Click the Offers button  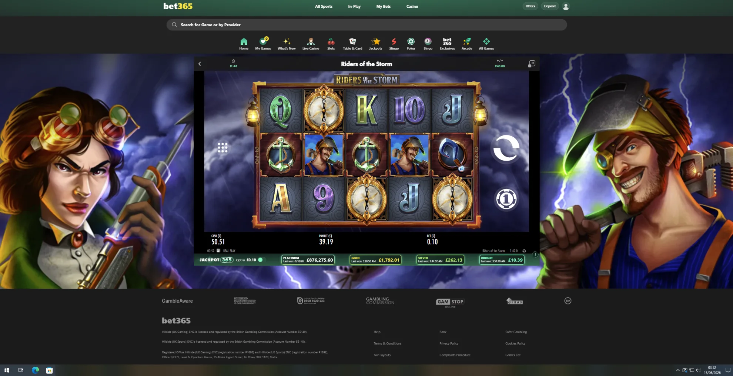click(530, 6)
